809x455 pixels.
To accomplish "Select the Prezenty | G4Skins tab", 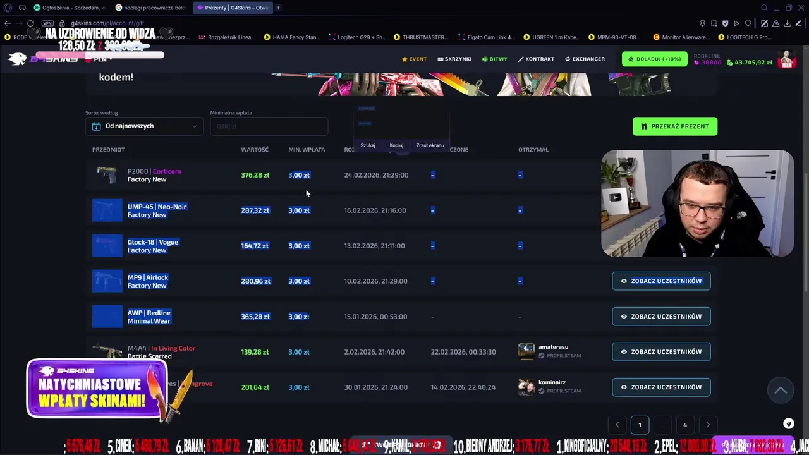I will tap(233, 8).
